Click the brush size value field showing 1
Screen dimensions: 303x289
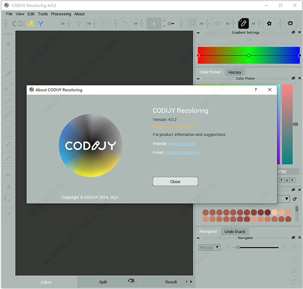pyautogui.click(x=154, y=24)
